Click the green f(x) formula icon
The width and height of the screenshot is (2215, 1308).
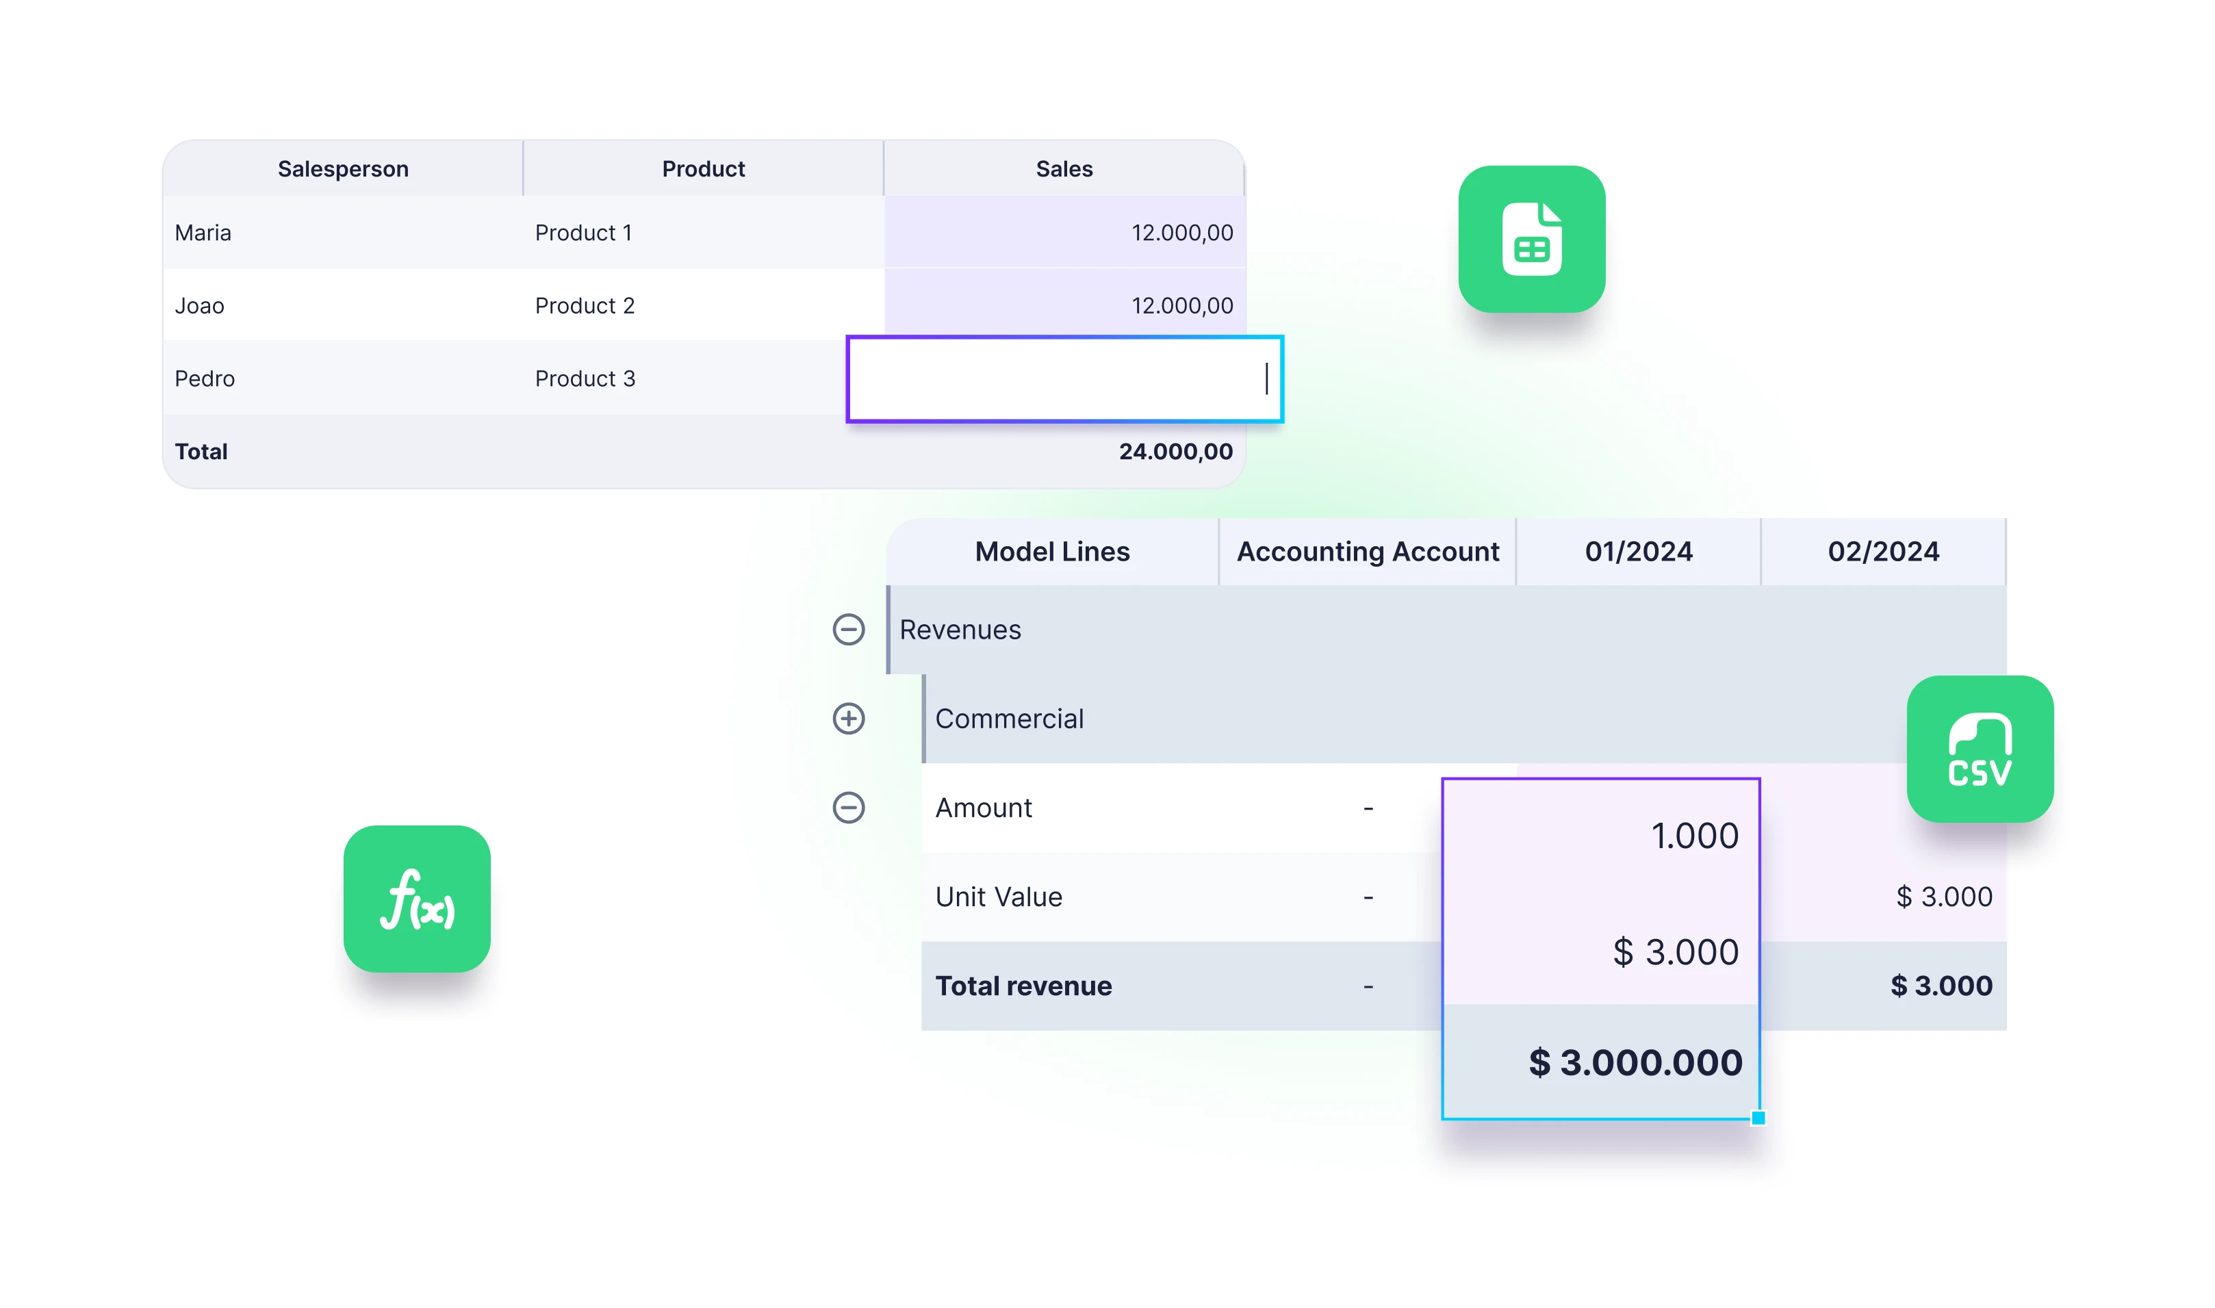coord(417,898)
